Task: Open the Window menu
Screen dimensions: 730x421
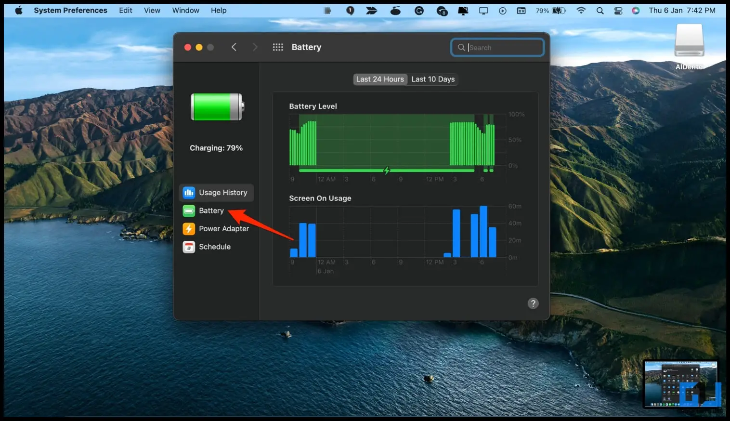Action: click(185, 10)
